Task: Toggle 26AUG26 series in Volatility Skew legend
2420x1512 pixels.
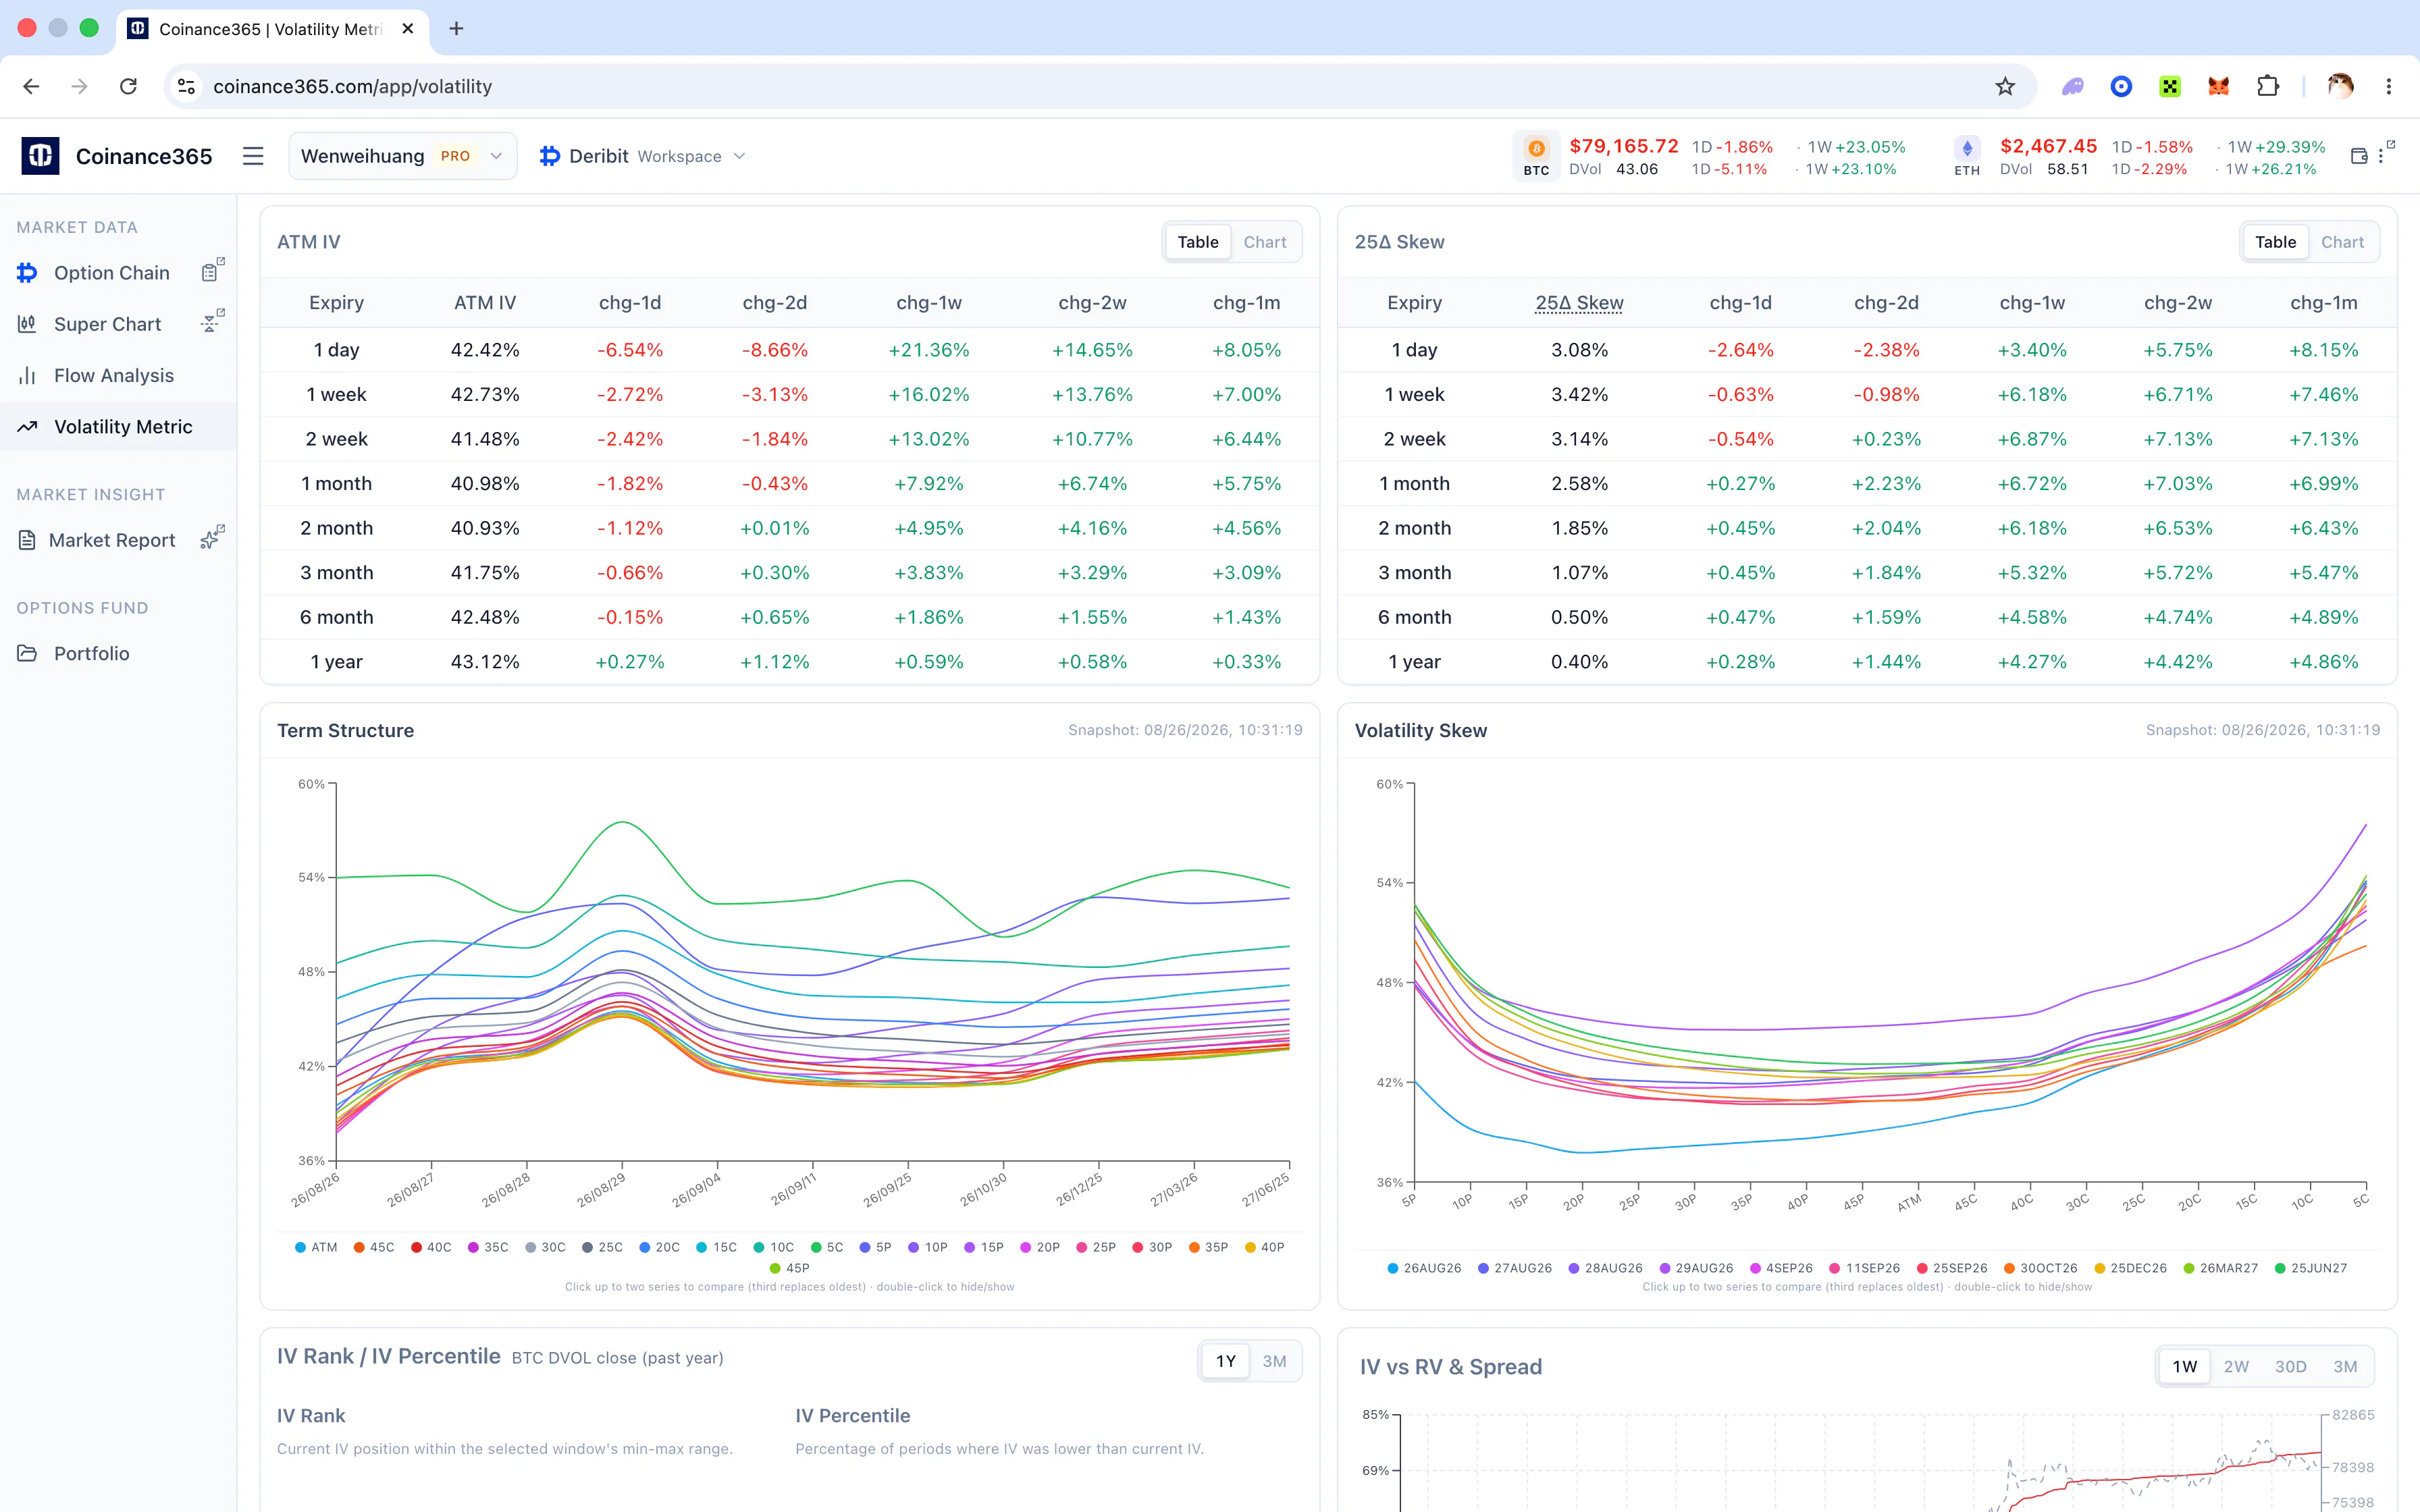Action: [1424, 1268]
